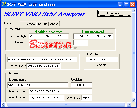Open the RAW view tab
This screenshot has width=137, height=108.
point(28,24)
